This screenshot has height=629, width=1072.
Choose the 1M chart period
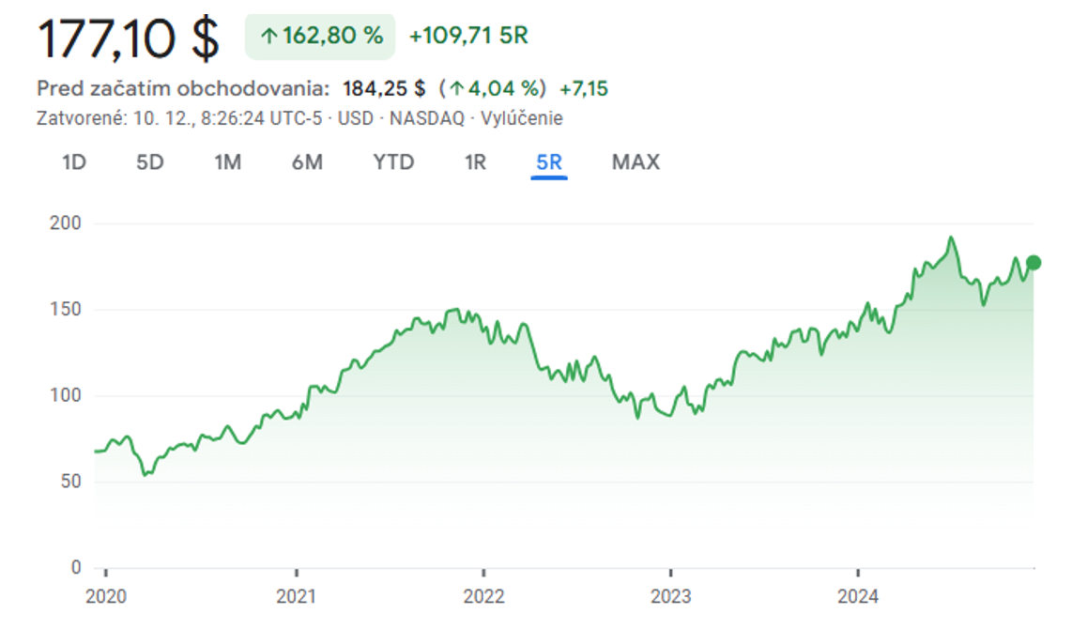click(227, 162)
